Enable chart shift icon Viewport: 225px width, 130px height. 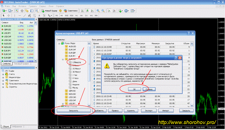pyautogui.click(x=114, y=11)
